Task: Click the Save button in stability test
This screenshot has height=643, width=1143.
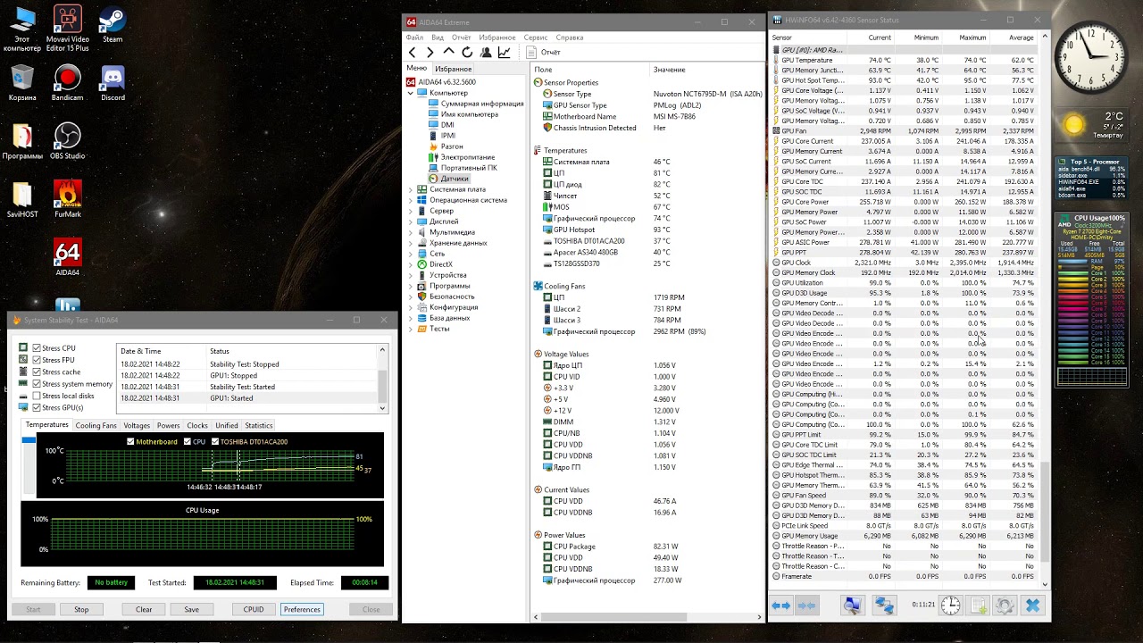Action: 191,609
